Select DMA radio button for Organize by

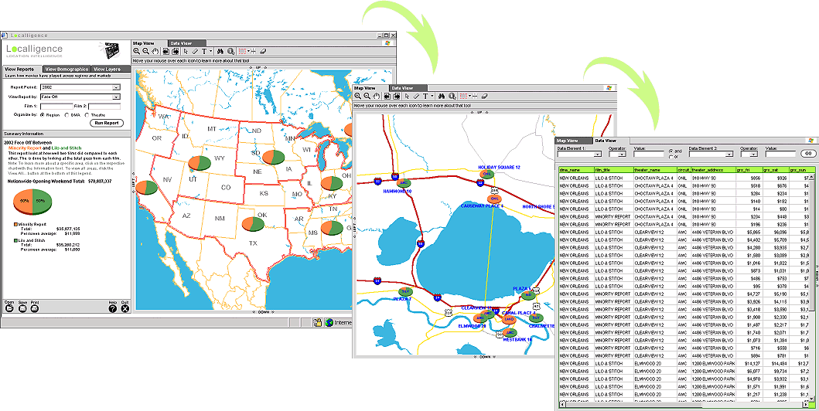coord(67,115)
